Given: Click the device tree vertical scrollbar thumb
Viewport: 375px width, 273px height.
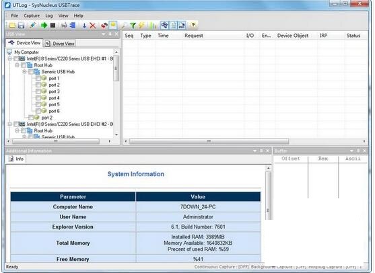Looking at the screenshot, I should tap(116, 69).
